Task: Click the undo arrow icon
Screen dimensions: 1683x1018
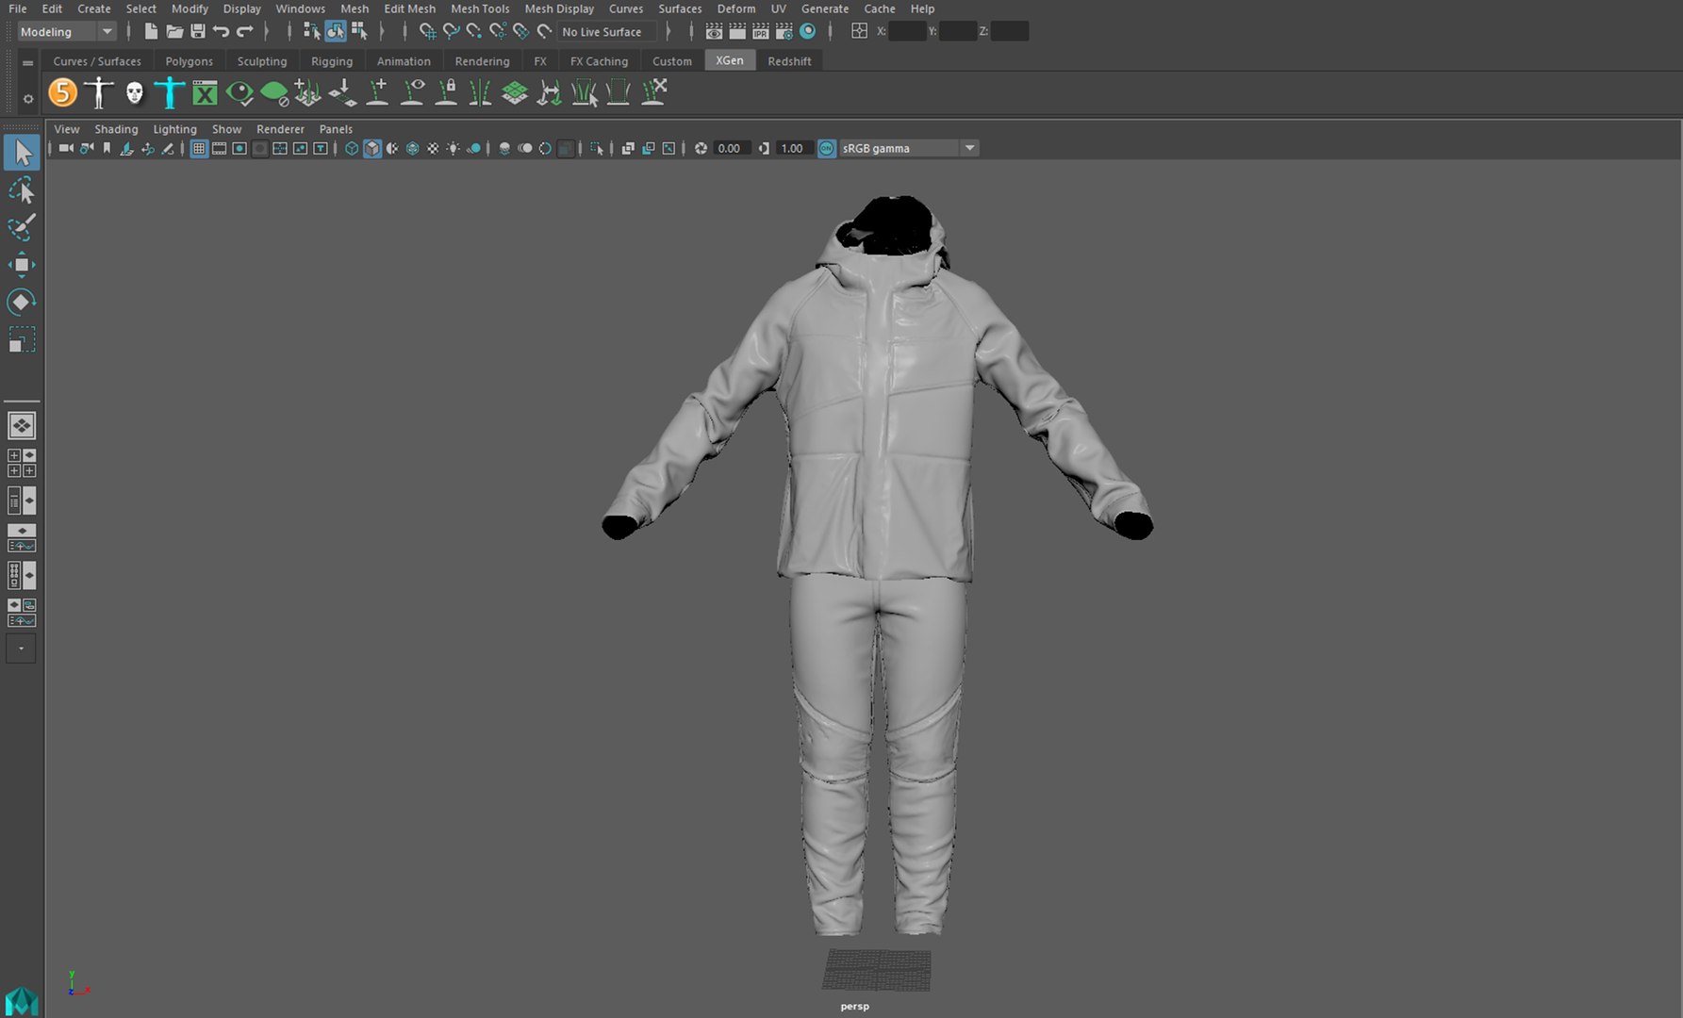Action: (x=222, y=31)
